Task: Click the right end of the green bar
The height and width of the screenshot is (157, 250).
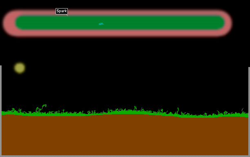Action: click(x=219, y=22)
